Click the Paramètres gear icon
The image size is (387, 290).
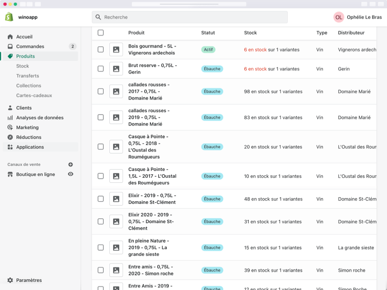(10, 280)
